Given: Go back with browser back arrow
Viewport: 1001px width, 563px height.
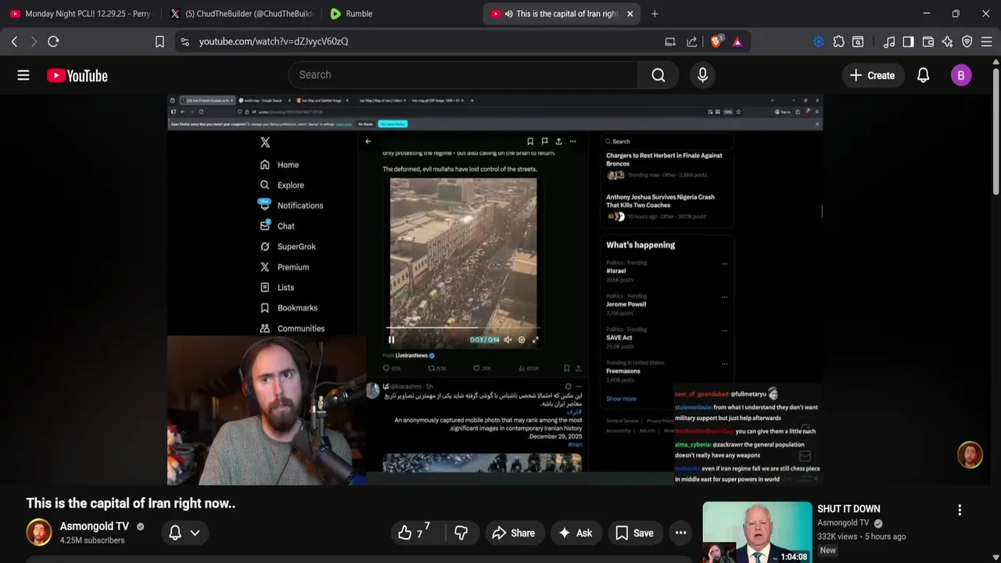Looking at the screenshot, I should click(14, 41).
